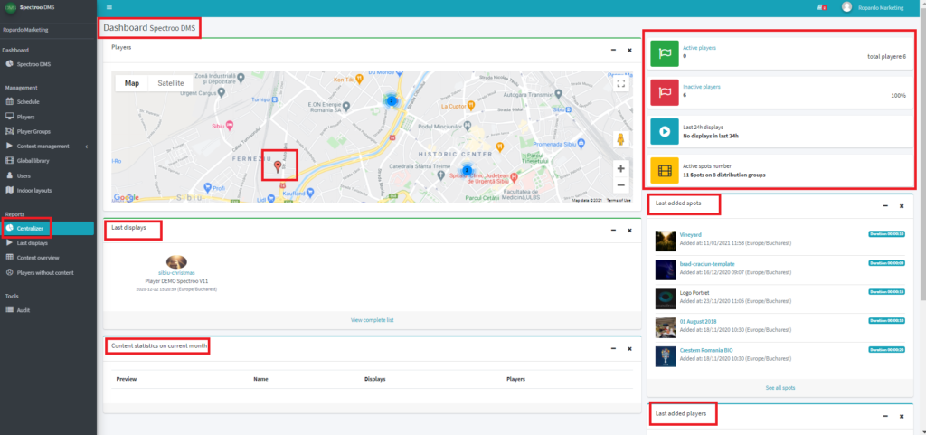Click the Logo Portret thumbnail

click(x=666, y=298)
